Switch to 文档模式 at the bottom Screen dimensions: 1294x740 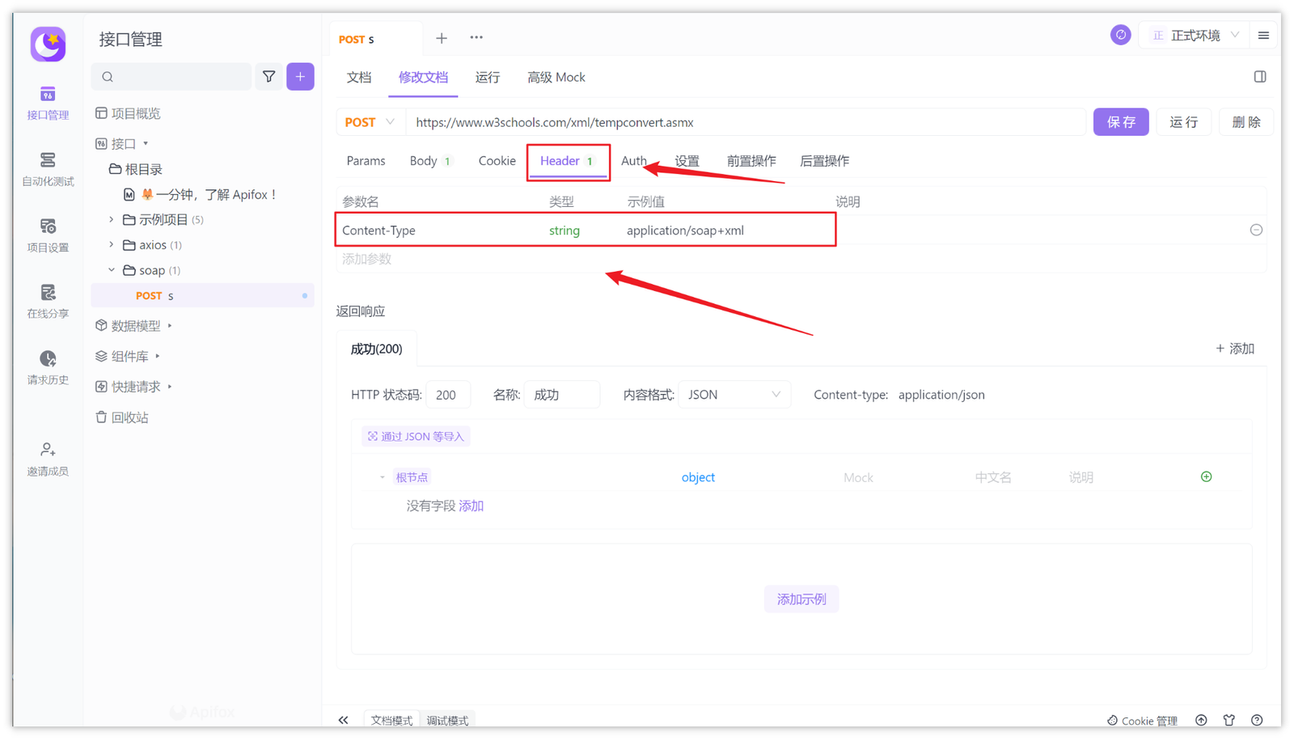[x=391, y=720]
